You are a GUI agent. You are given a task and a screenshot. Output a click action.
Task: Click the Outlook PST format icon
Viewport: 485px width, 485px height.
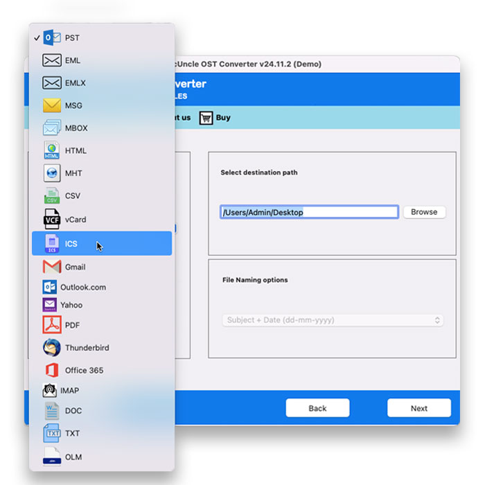coord(53,38)
